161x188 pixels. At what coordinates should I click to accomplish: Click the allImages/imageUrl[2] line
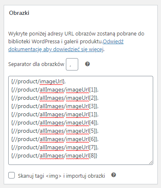tap(55, 98)
